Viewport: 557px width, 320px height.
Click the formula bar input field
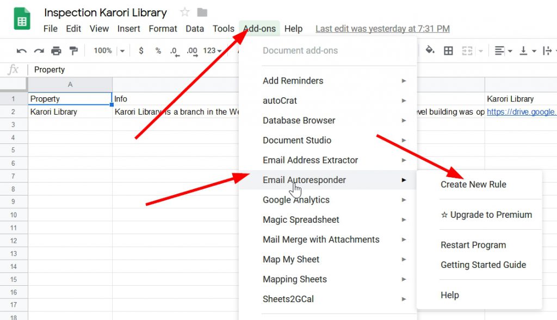tap(136, 70)
